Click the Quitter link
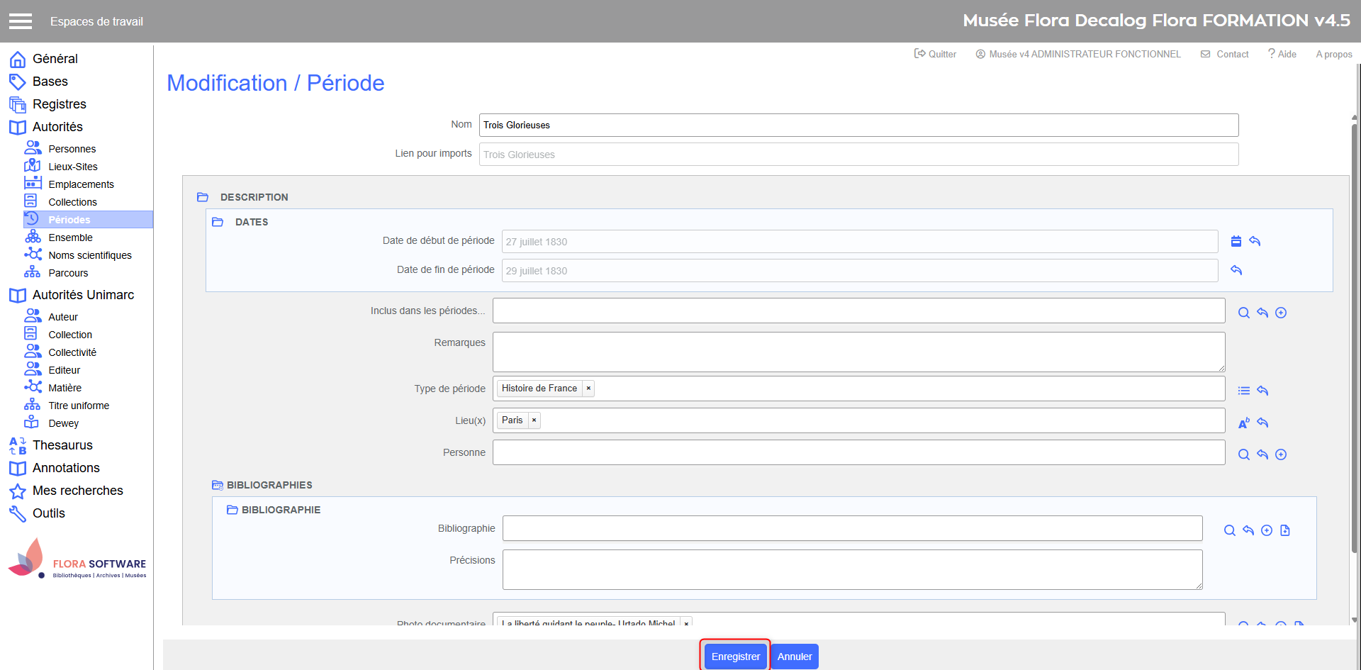Image resolution: width=1361 pixels, height=670 pixels. [x=935, y=54]
